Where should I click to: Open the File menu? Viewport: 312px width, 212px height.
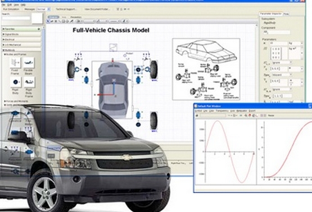point(3,4)
